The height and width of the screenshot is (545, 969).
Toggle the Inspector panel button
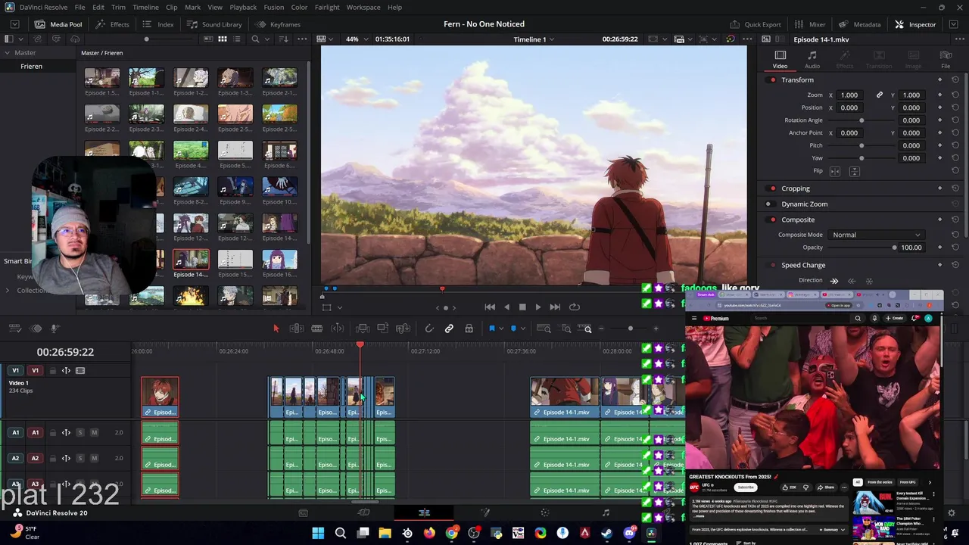point(915,24)
